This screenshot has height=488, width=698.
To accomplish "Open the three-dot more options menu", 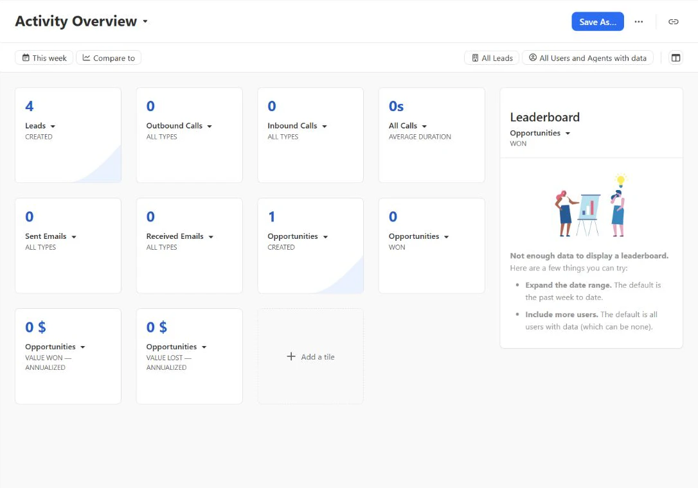I will (639, 22).
